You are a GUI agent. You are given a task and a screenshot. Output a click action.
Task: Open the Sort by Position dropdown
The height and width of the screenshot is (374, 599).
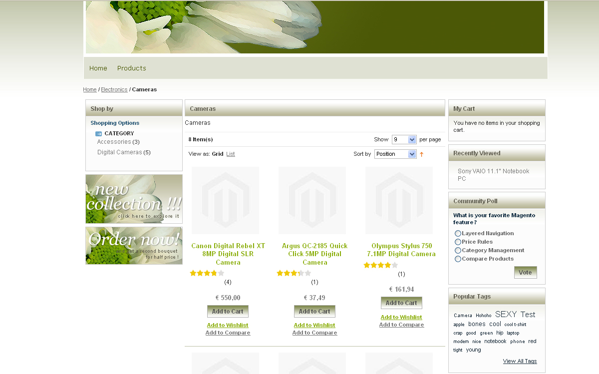pos(395,154)
